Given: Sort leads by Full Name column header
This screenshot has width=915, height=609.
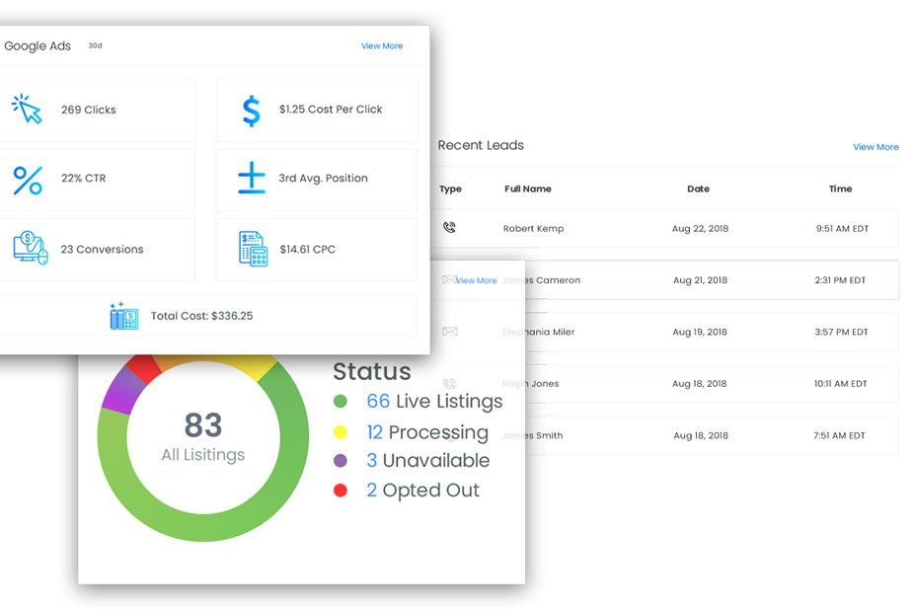Looking at the screenshot, I should (x=527, y=189).
